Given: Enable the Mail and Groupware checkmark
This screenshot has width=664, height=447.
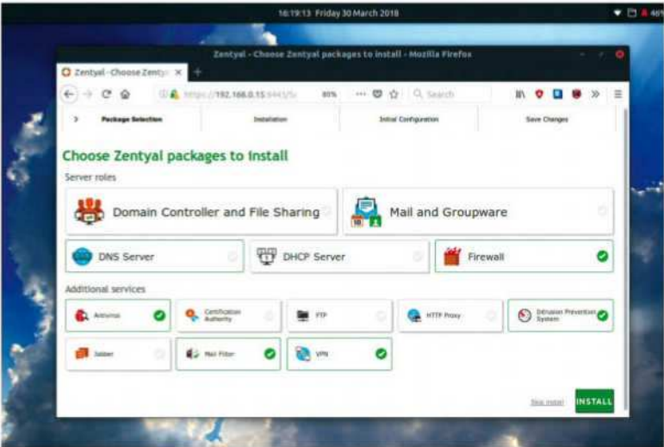Looking at the screenshot, I should (x=602, y=211).
